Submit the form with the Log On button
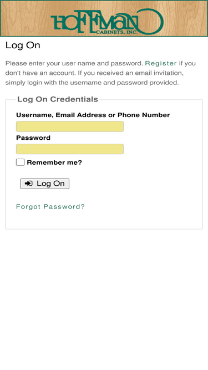The height and width of the screenshot is (370, 208). pos(45,184)
